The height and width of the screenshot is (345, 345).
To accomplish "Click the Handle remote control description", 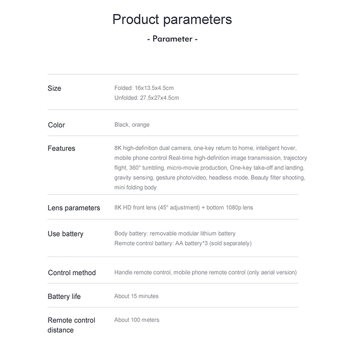I will click(205, 273).
